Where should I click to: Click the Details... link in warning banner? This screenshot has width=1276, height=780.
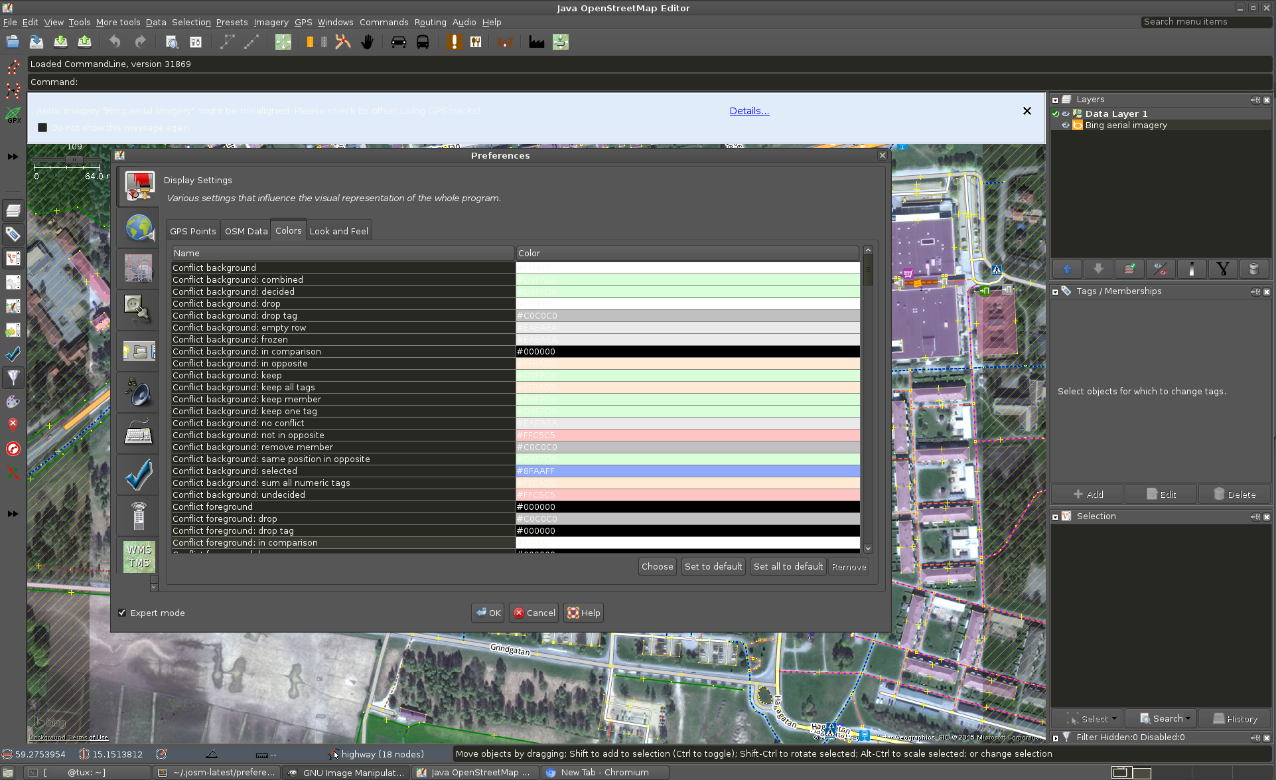click(x=748, y=110)
